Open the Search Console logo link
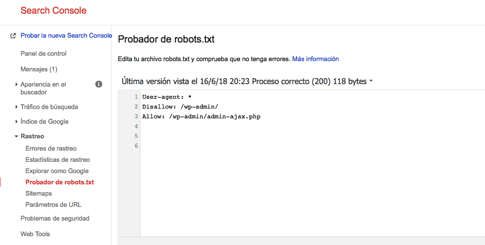485x245 pixels. tap(53, 10)
